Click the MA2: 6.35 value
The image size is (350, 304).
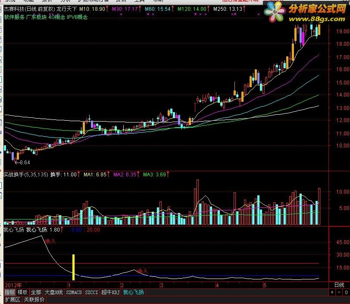coord(125,175)
